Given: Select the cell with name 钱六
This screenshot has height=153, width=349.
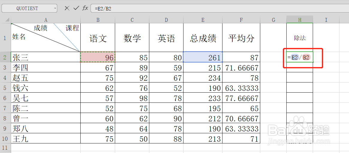Looking at the screenshot, I should (46, 88).
